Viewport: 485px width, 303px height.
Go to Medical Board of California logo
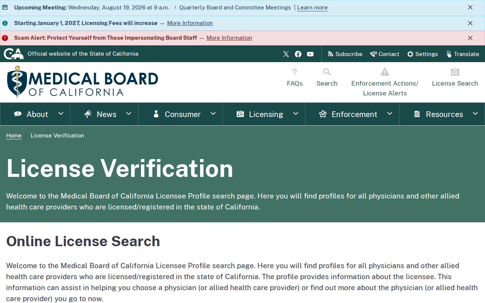pos(83,82)
